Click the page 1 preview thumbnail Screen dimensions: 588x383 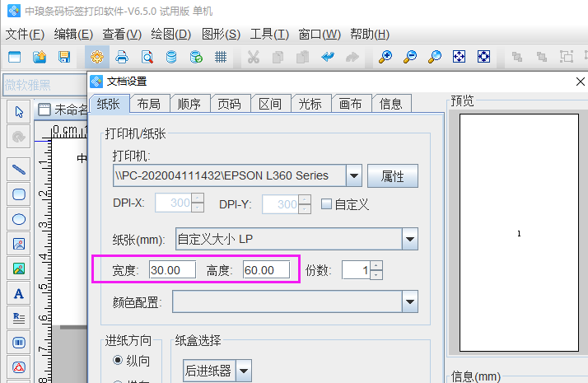[519, 232]
